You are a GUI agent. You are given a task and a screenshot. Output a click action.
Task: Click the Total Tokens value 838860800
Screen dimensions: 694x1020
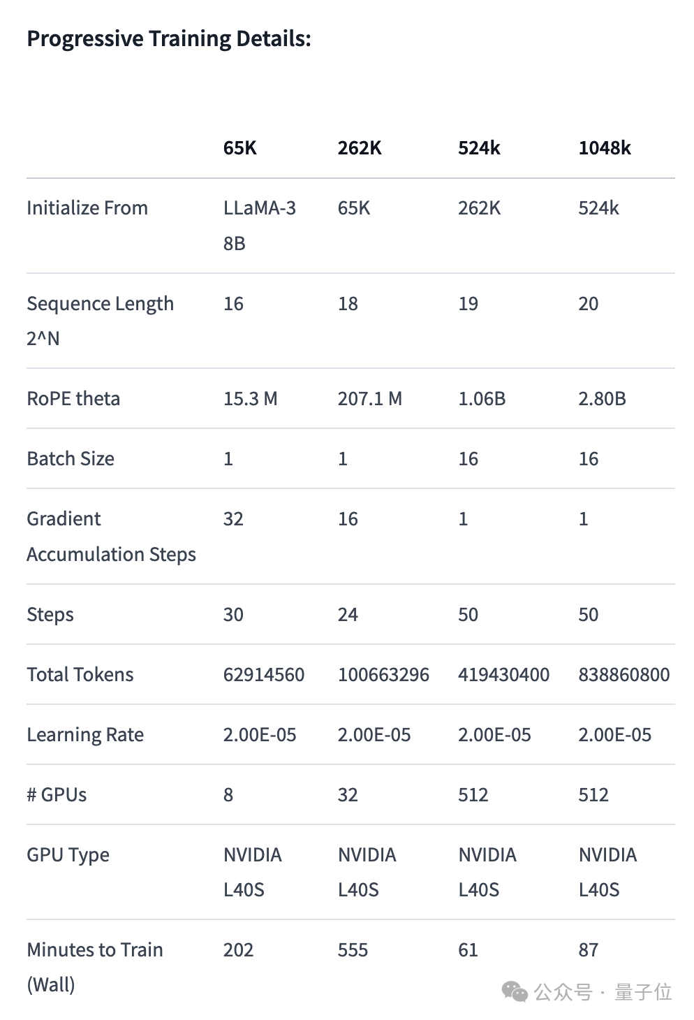point(624,674)
